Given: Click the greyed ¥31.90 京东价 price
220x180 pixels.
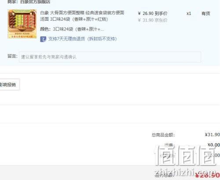Looking at the screenshot, I should coord(153,20).
